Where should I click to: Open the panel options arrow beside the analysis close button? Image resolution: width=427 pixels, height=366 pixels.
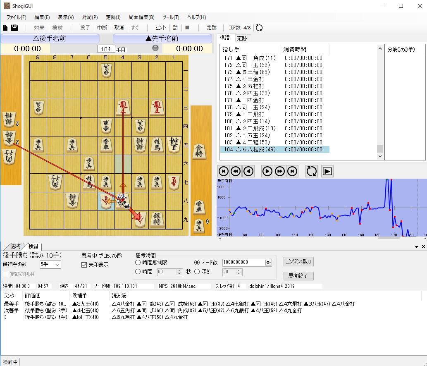(x=417, y=246)
